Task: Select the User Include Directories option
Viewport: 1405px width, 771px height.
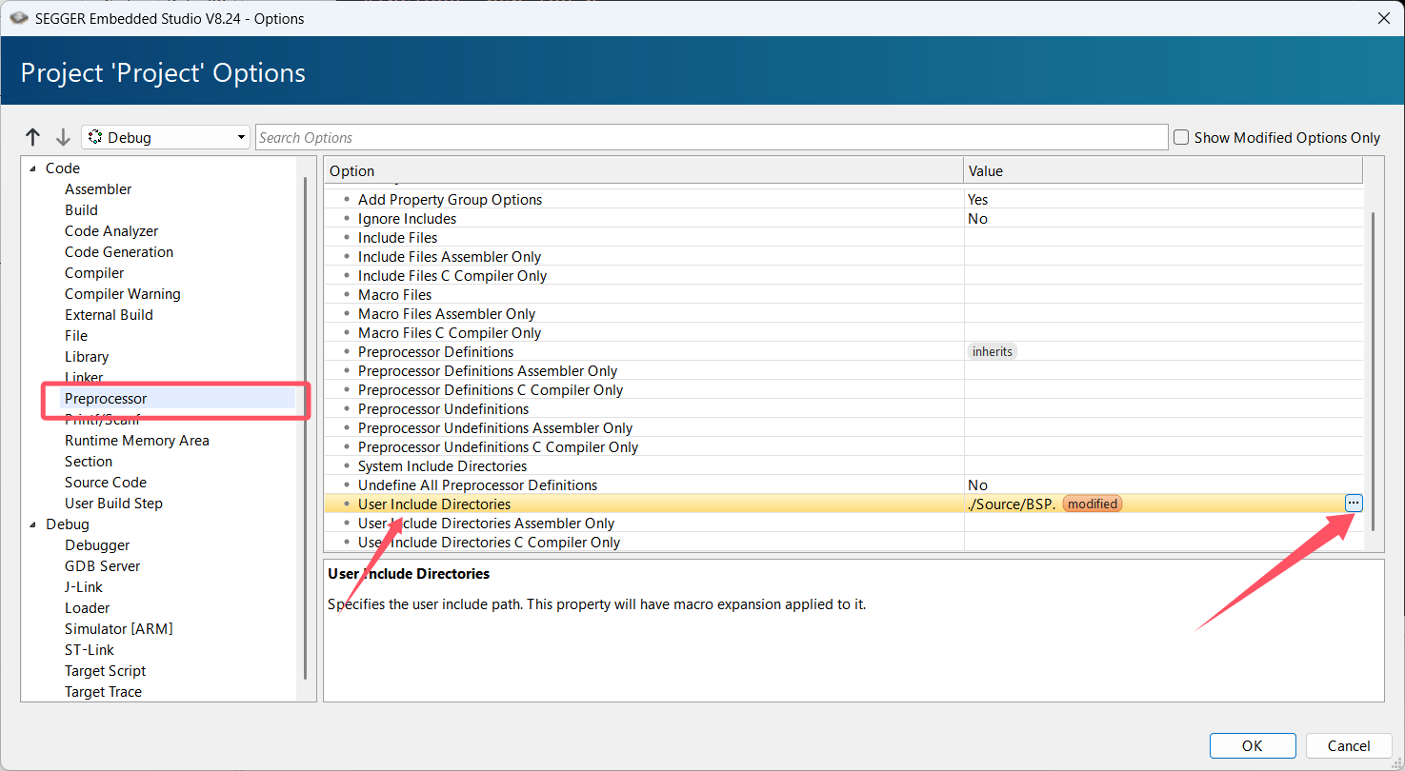Action: click(x=844, y=504)
